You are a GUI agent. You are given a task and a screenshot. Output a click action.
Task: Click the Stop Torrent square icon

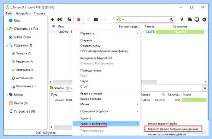96,19
